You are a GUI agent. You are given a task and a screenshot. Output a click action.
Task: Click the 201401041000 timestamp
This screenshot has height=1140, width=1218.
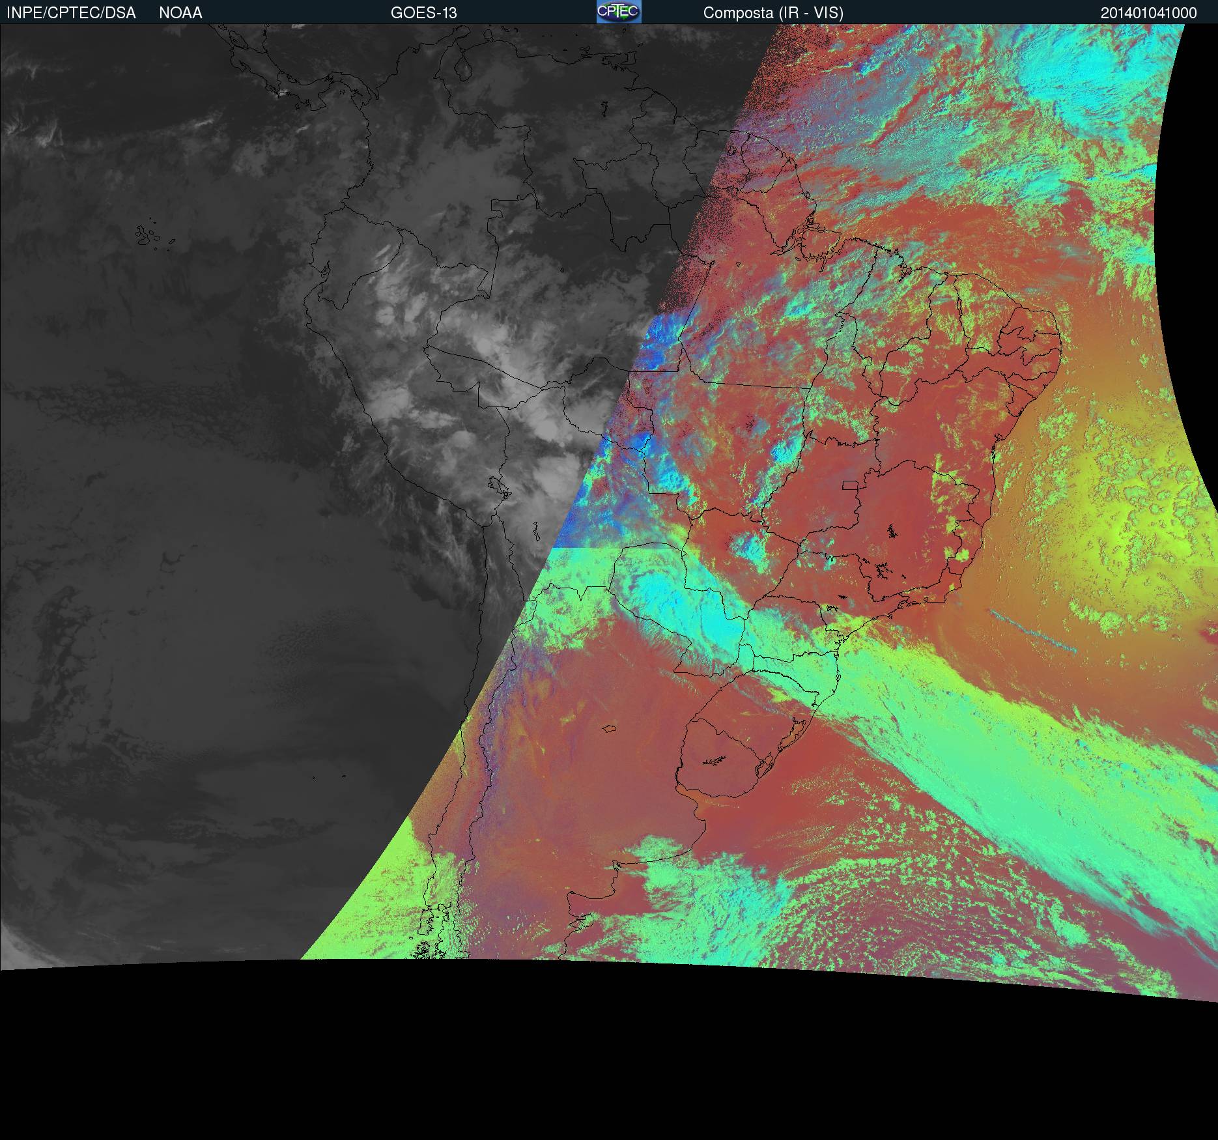click(x=1149, y=13)
